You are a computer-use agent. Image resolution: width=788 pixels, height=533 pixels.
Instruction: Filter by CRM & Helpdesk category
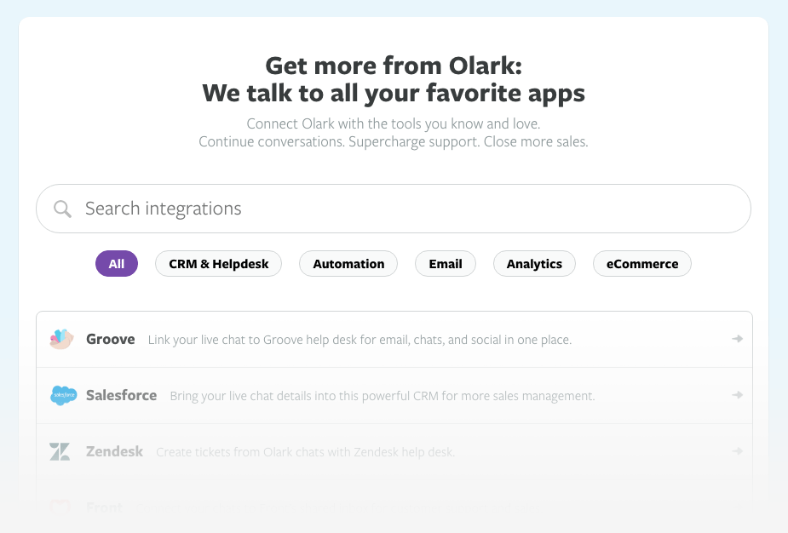pyautogui.click(x=218, y=264)
